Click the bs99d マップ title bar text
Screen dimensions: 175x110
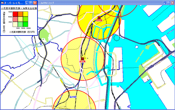coord(46,3)
